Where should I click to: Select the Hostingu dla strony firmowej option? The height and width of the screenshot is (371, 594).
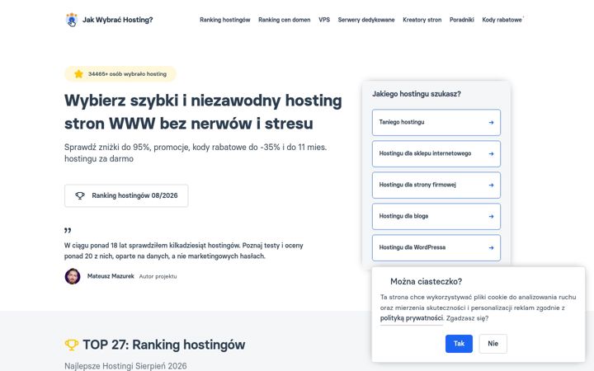point(436,185)
